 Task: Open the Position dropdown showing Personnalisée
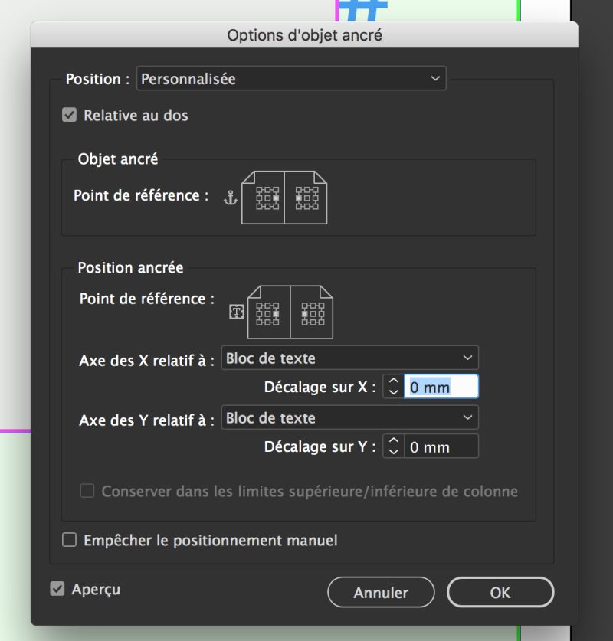click(291, 78)
